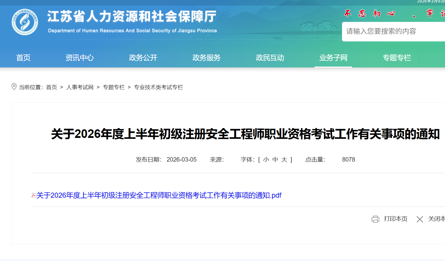
Task: Set font size to small (小)
Action: tap(266, 159)
